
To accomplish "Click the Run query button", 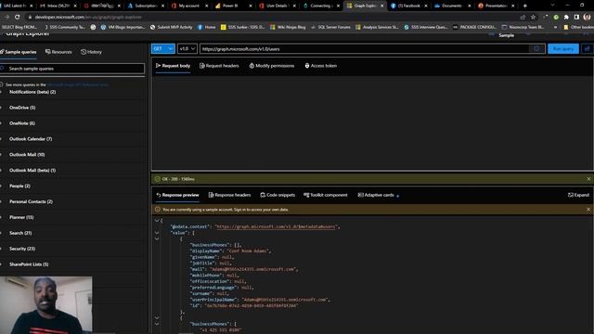I will point(563,49).
